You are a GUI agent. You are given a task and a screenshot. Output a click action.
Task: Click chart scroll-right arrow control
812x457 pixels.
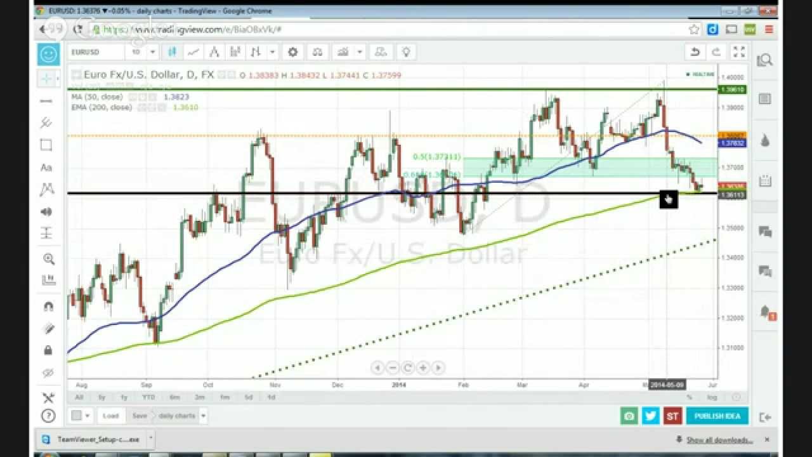438,368
